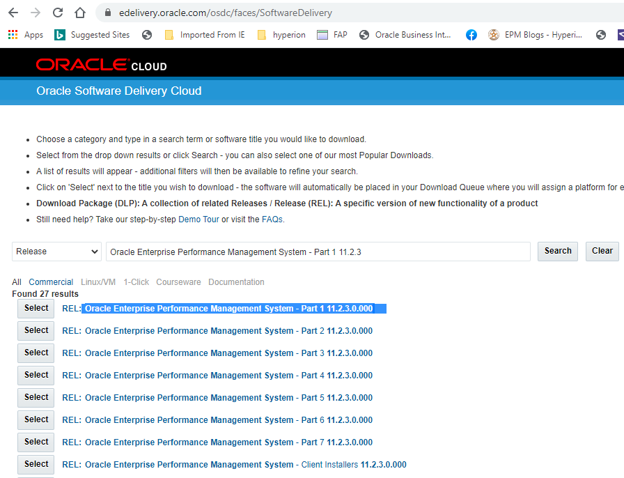The height and width of the screenshot is (478, 624).
Task: Select the Courseware filter tab
Action: tap(178, 282)
